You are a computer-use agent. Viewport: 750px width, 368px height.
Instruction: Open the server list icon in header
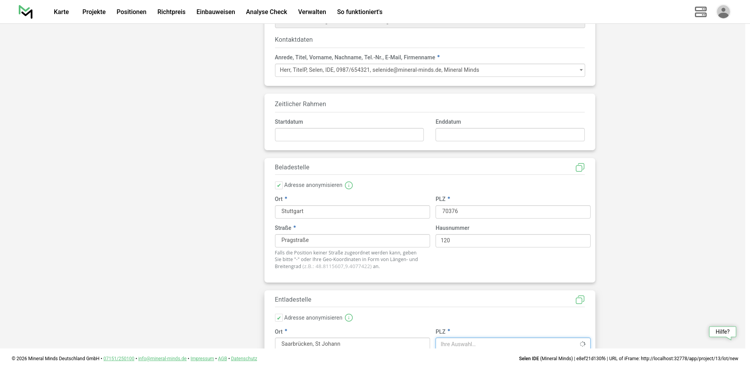click(700, 12)
